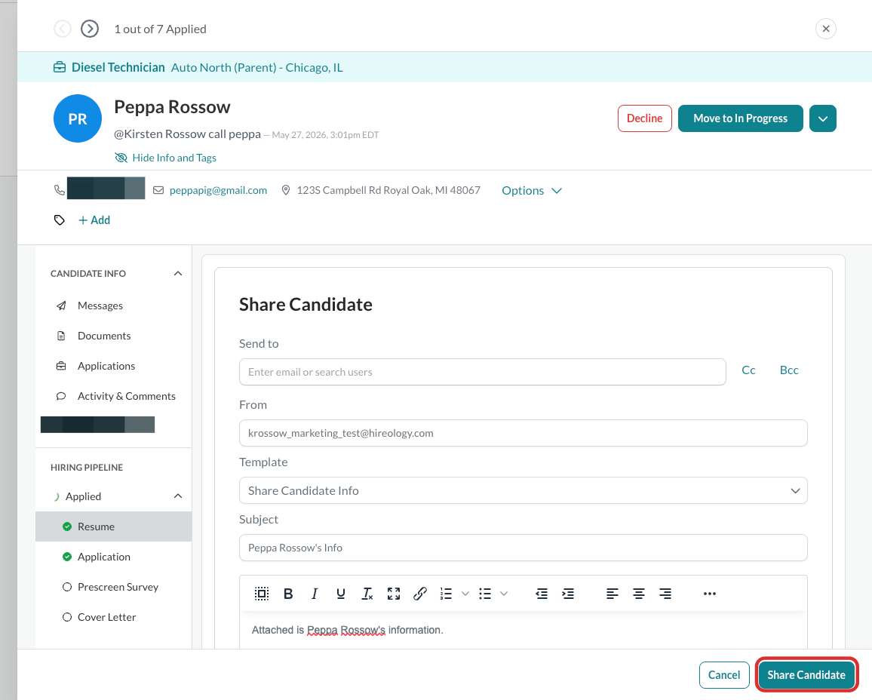Image resolution: width=872 pixels, height=700 pixels.
Task: Click the Share Candidate button
Action: pyautogui.click(x=806, y=675)
